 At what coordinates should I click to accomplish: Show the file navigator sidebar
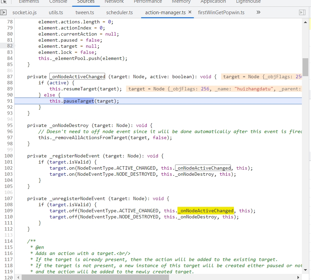(3, 13)
